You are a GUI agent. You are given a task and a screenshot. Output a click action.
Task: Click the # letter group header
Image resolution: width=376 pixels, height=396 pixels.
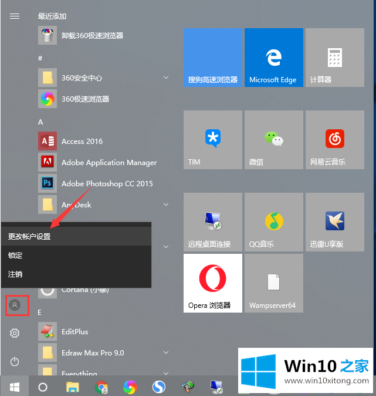[x=40, y=58]
